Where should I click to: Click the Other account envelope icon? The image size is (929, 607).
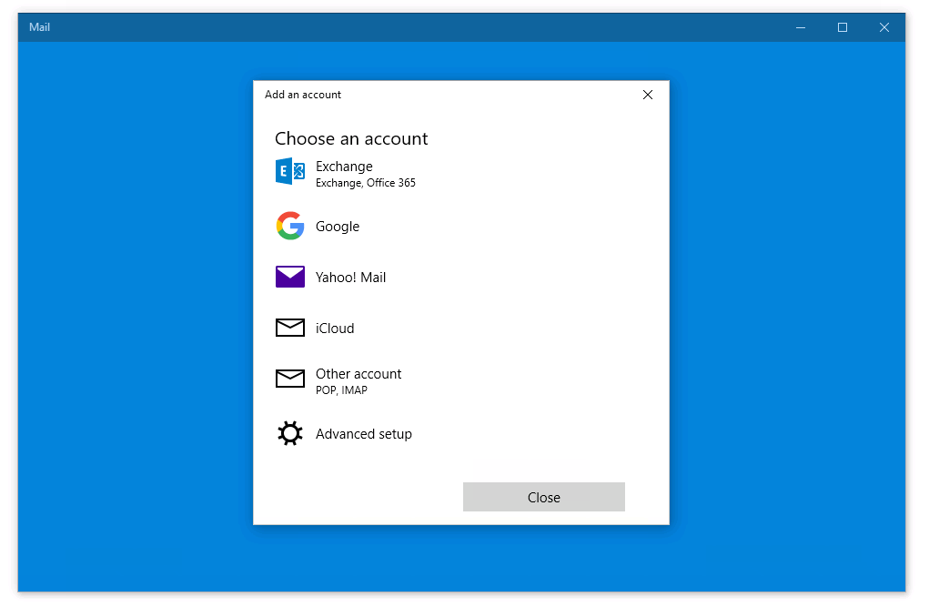pos(290,379)
